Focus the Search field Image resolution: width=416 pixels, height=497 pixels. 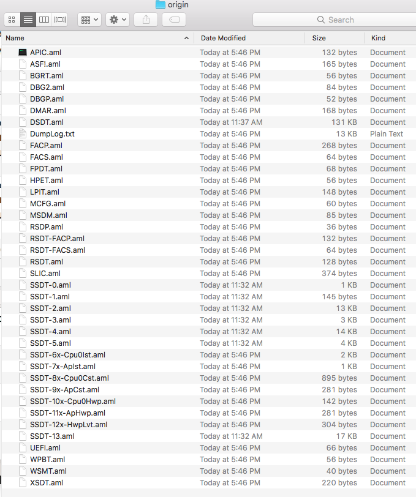coord(335,20)
